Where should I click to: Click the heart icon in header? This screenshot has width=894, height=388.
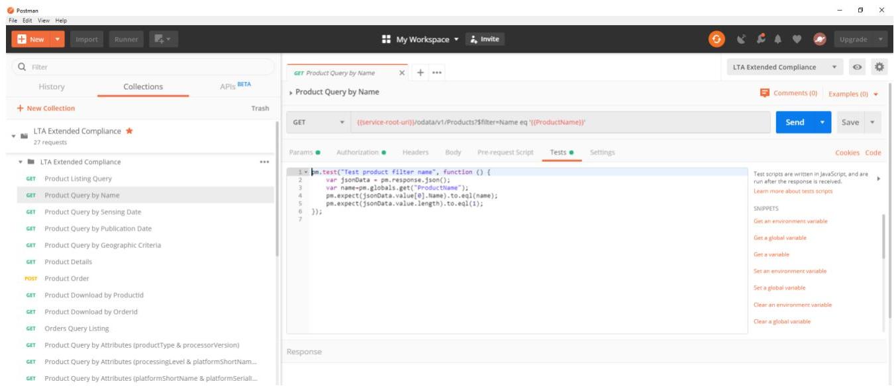(x=798, y=40)
